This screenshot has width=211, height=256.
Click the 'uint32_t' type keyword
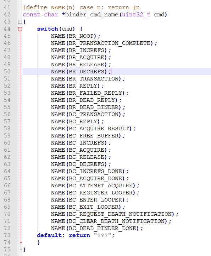click(x=136, y=15)
